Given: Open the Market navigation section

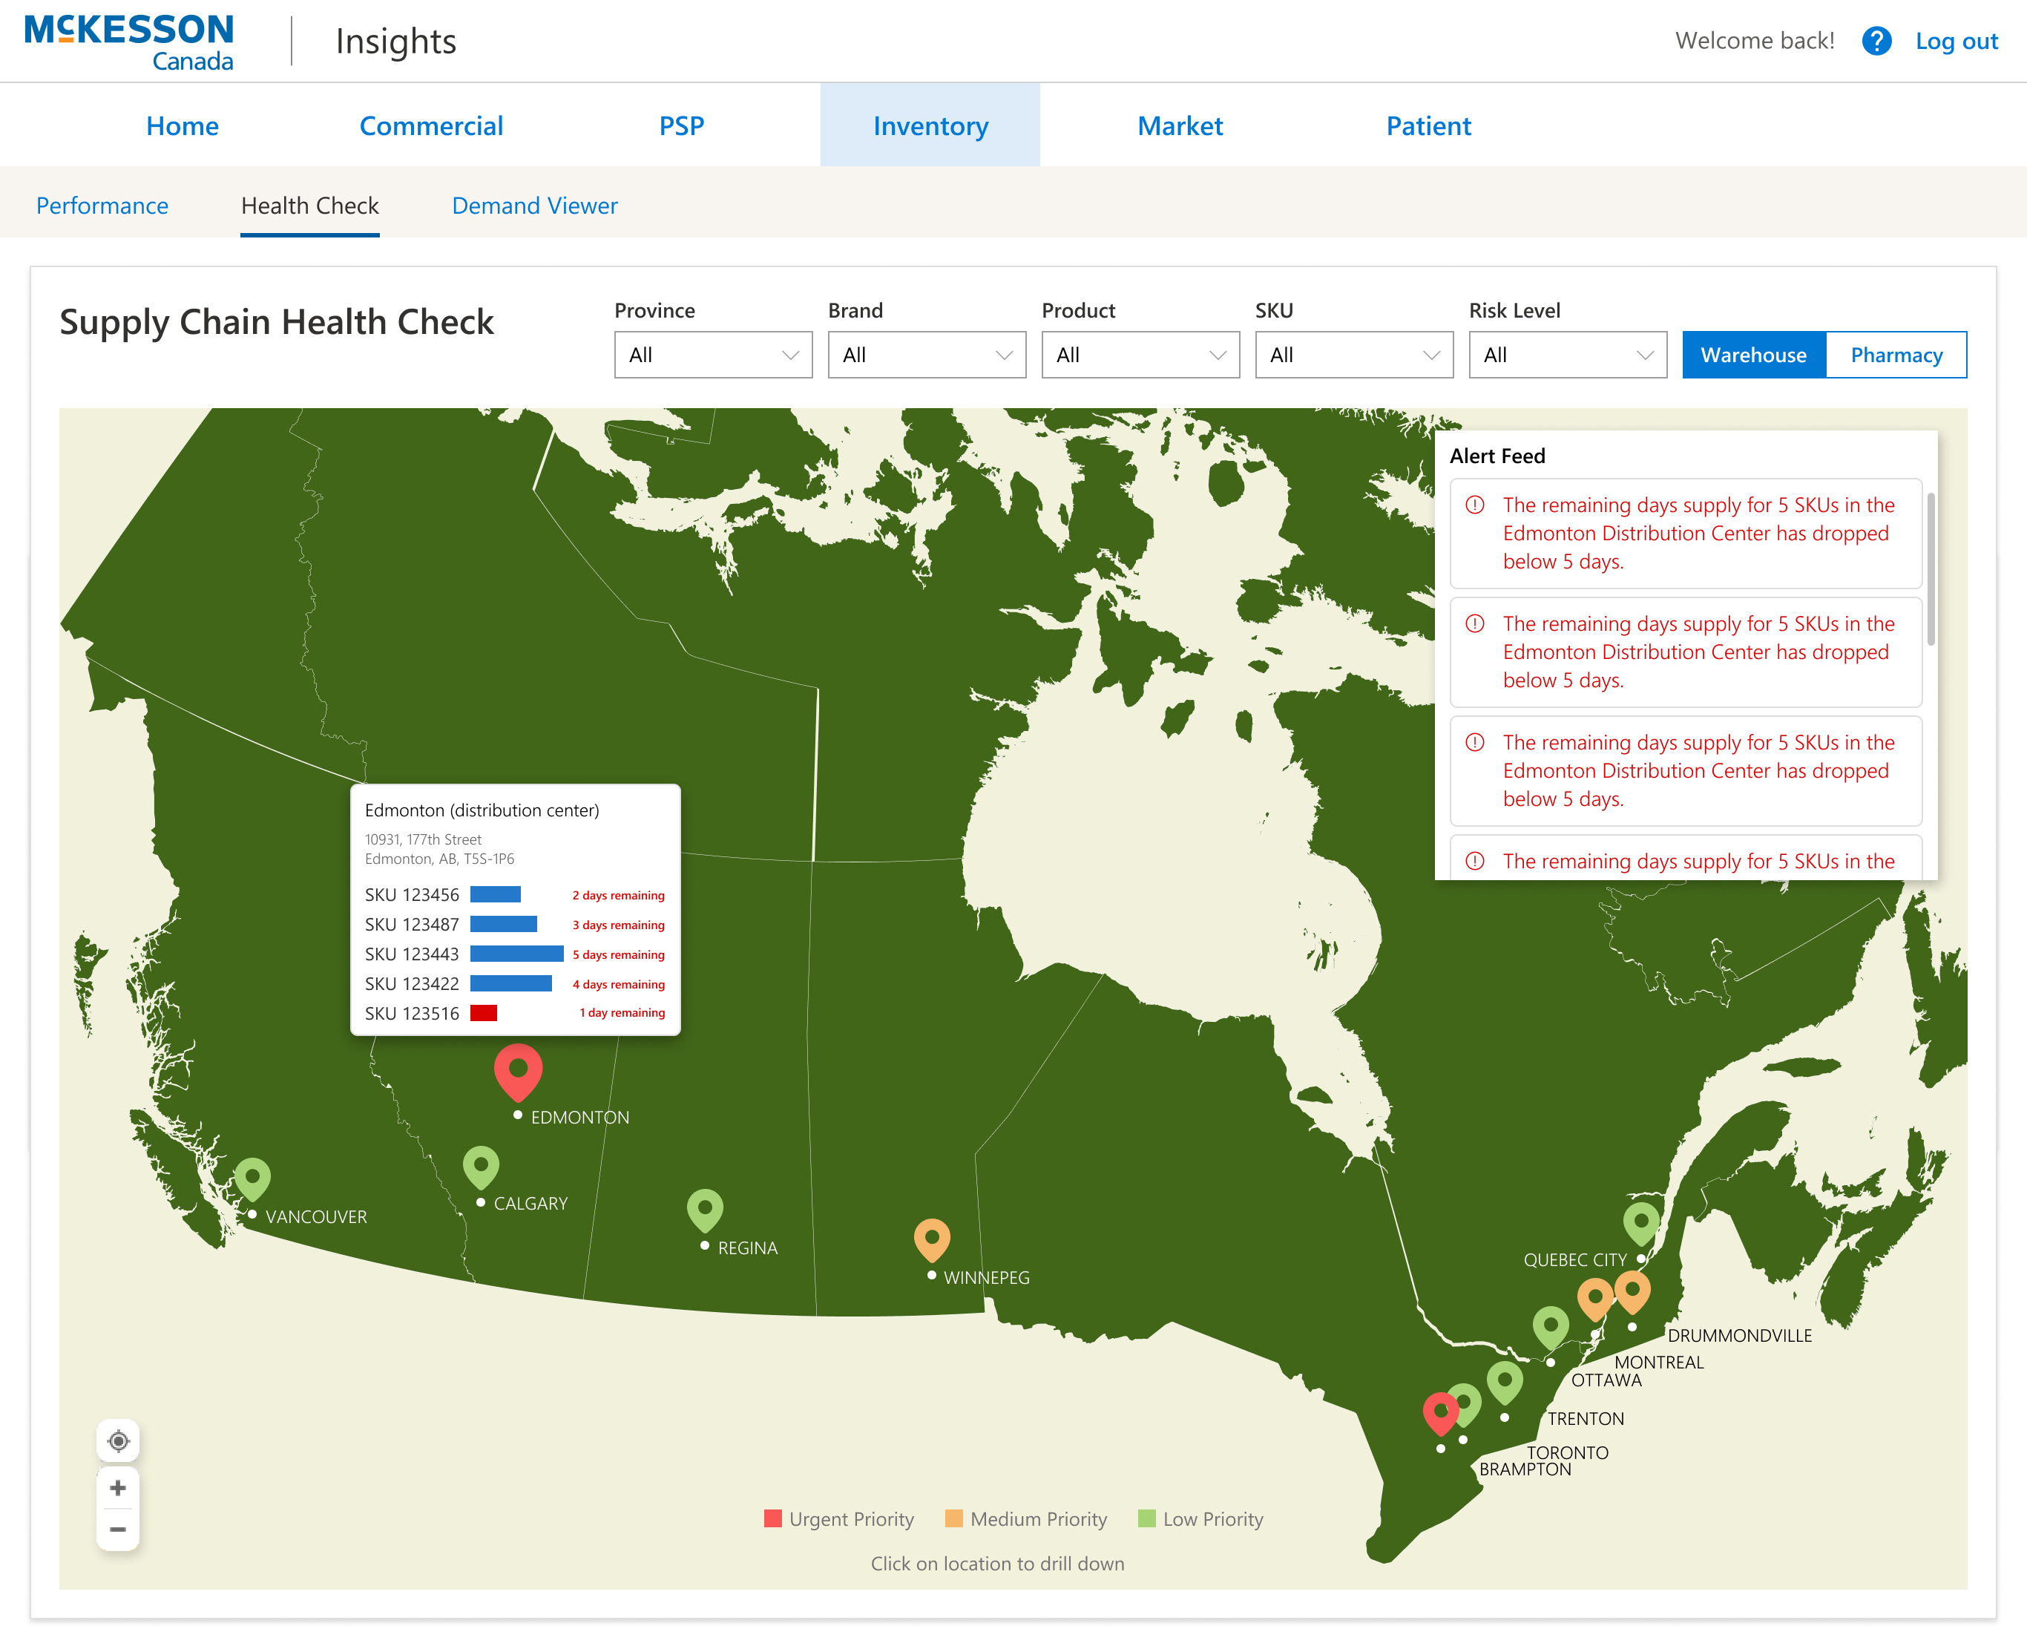Looking at the screenshot, I should click(x=1180, y=125).
